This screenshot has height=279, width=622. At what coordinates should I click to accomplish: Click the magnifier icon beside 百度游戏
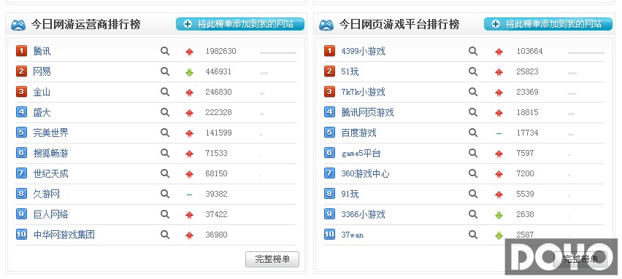(x=473, y=133)
